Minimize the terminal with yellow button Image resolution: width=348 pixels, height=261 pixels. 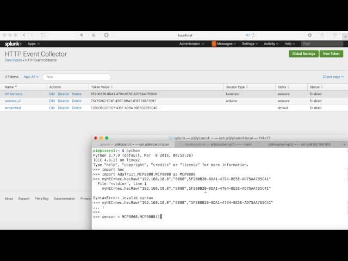101,138
